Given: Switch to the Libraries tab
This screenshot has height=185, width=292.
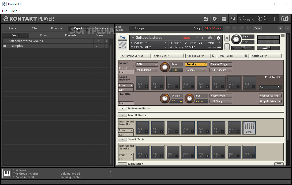Looking at the screenshot, I should tap(13, 28).
